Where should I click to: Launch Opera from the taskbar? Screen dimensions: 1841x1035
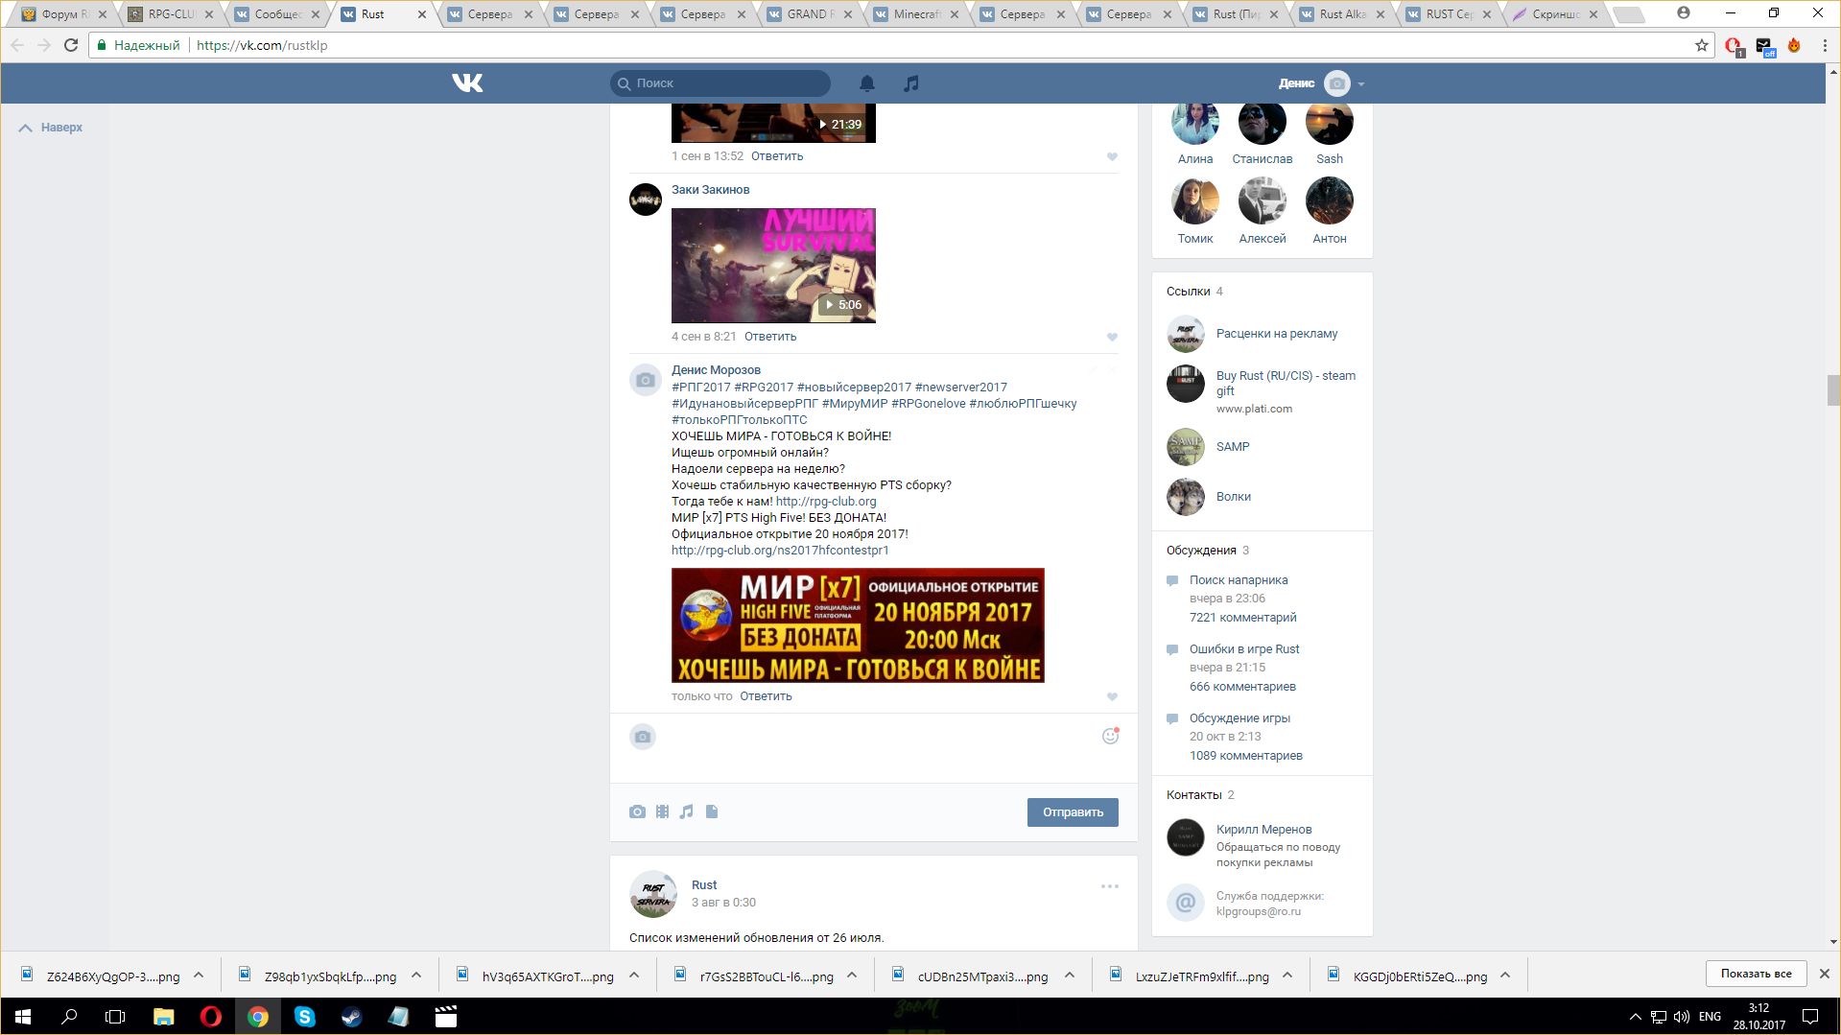pos(211,1017)
